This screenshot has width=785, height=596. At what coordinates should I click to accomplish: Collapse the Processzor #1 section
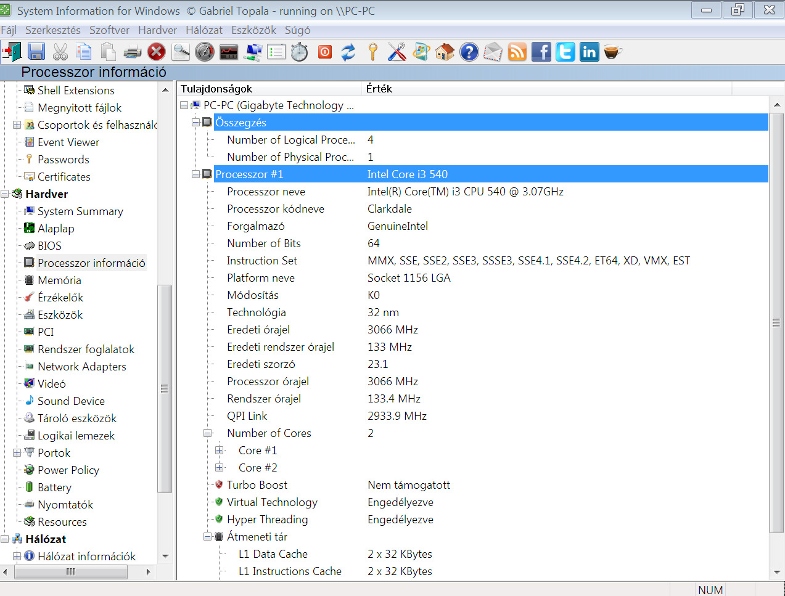(x=195, y=174)
